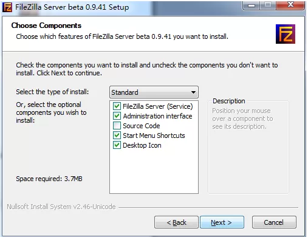This screenshot has height=237, width=308.
Task: Select the Standard install type combo box
Action: coord(154,92)
